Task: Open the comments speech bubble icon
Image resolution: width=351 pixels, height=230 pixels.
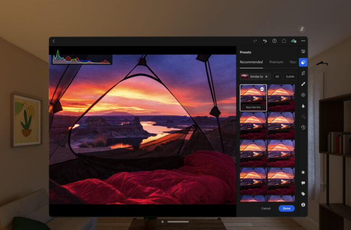Action: pyautogui.click(x=303, y=183)
